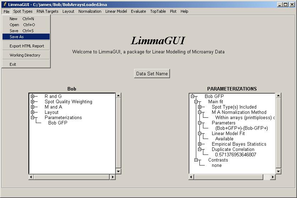Image resolution: width=297 pixels, height=198 pixels.
Task: Choose Exit from the File menu
Action: coord(13,64)
